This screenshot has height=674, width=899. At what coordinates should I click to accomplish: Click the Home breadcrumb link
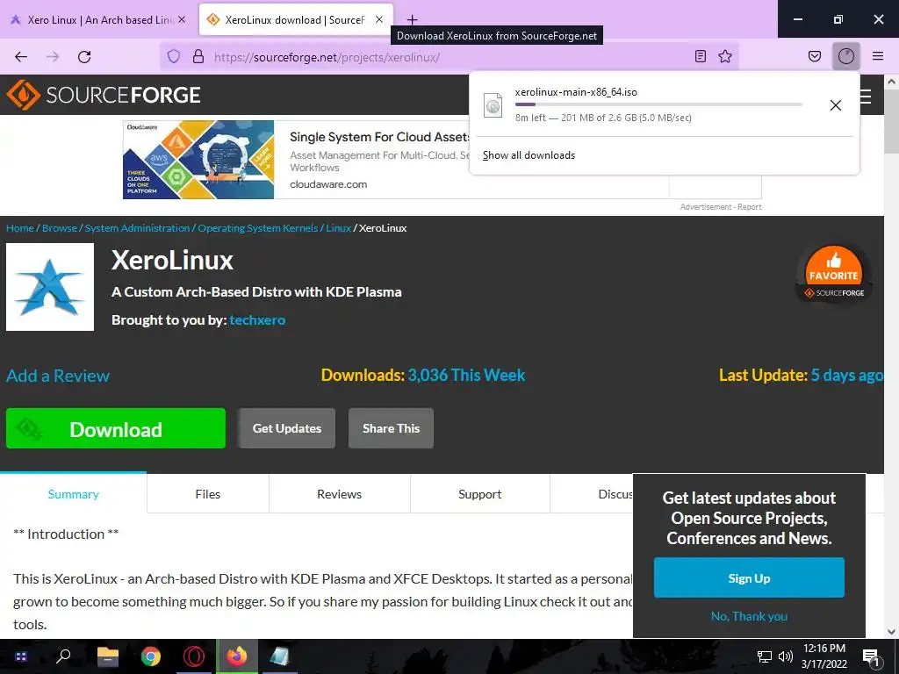pyautogui.click(x=20, y=228)
